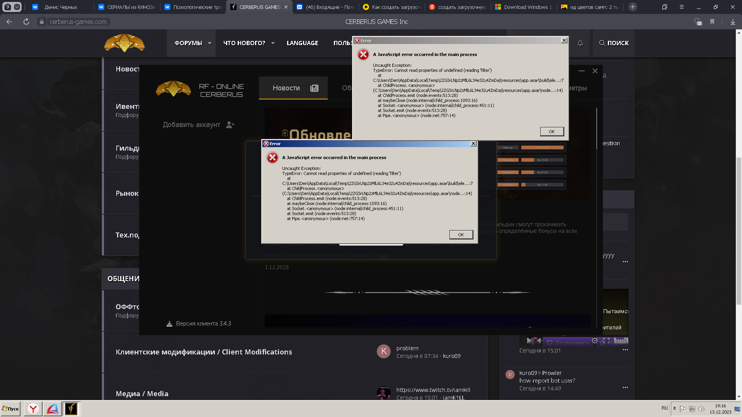
Task: Click the site padlock security icon
Action: point(42,22)
